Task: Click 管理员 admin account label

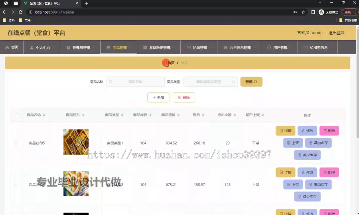Action: tap(310, 33)
